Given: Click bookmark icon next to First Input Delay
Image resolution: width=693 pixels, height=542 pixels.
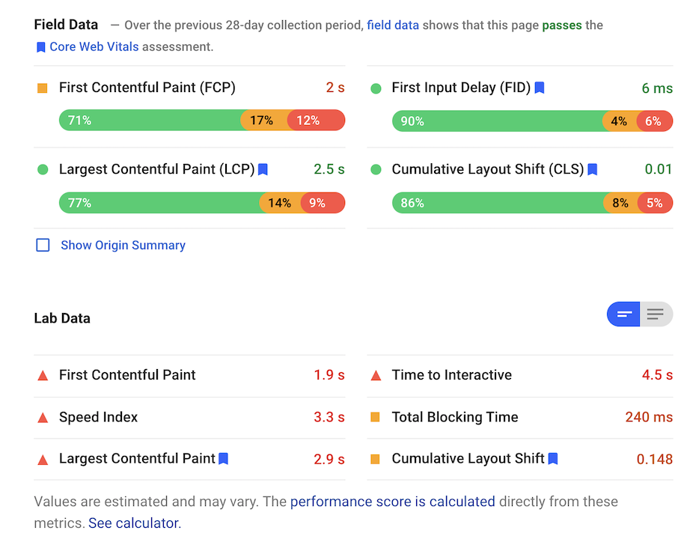Looking at the screenshot, I should pos(540,88).
